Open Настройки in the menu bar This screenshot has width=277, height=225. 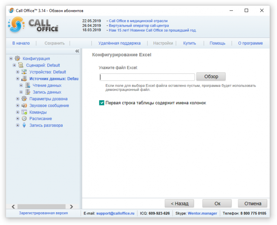point(163,43)
